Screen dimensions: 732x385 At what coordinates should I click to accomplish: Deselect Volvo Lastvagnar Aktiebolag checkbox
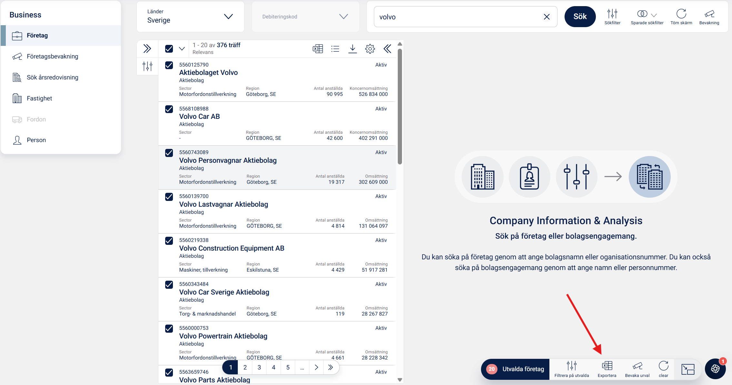point(169,197)
